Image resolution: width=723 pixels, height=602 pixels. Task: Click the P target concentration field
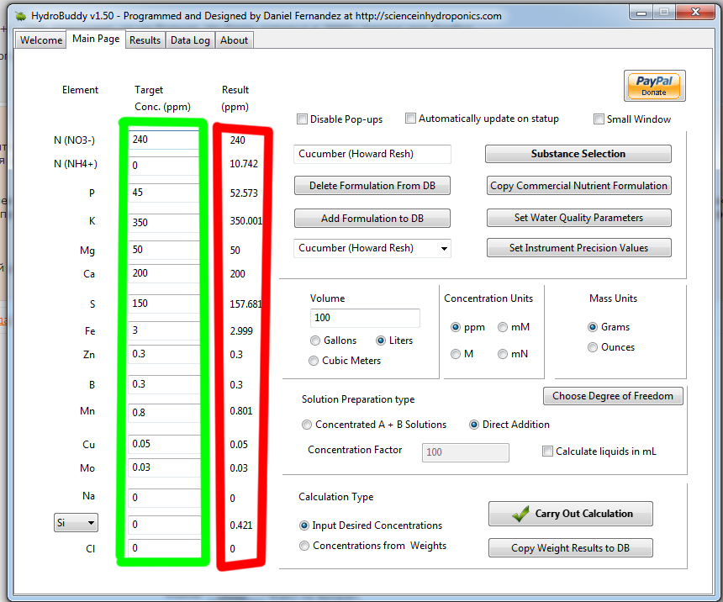point(164,193)
